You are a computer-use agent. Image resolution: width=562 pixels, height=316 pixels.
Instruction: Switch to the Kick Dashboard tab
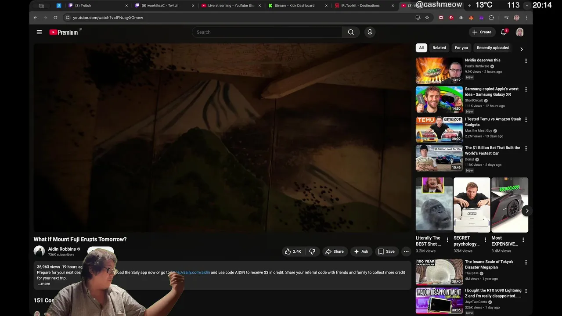coord(298,6)
